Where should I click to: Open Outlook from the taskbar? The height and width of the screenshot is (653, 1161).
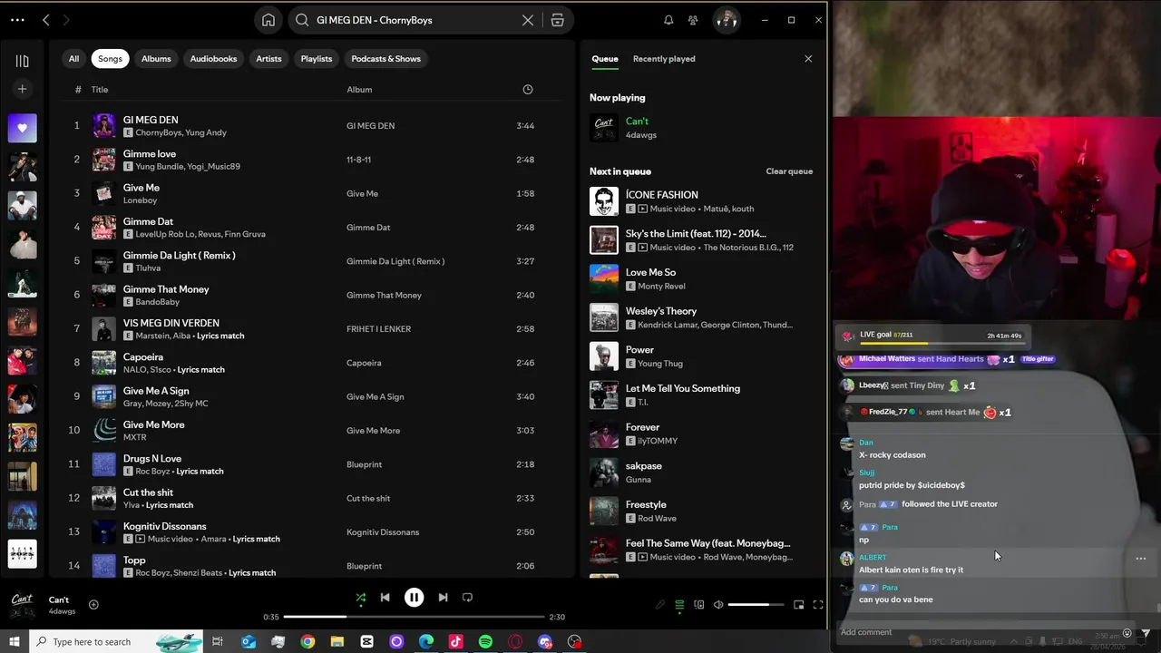pyautogui.click(x=249, y=642)
